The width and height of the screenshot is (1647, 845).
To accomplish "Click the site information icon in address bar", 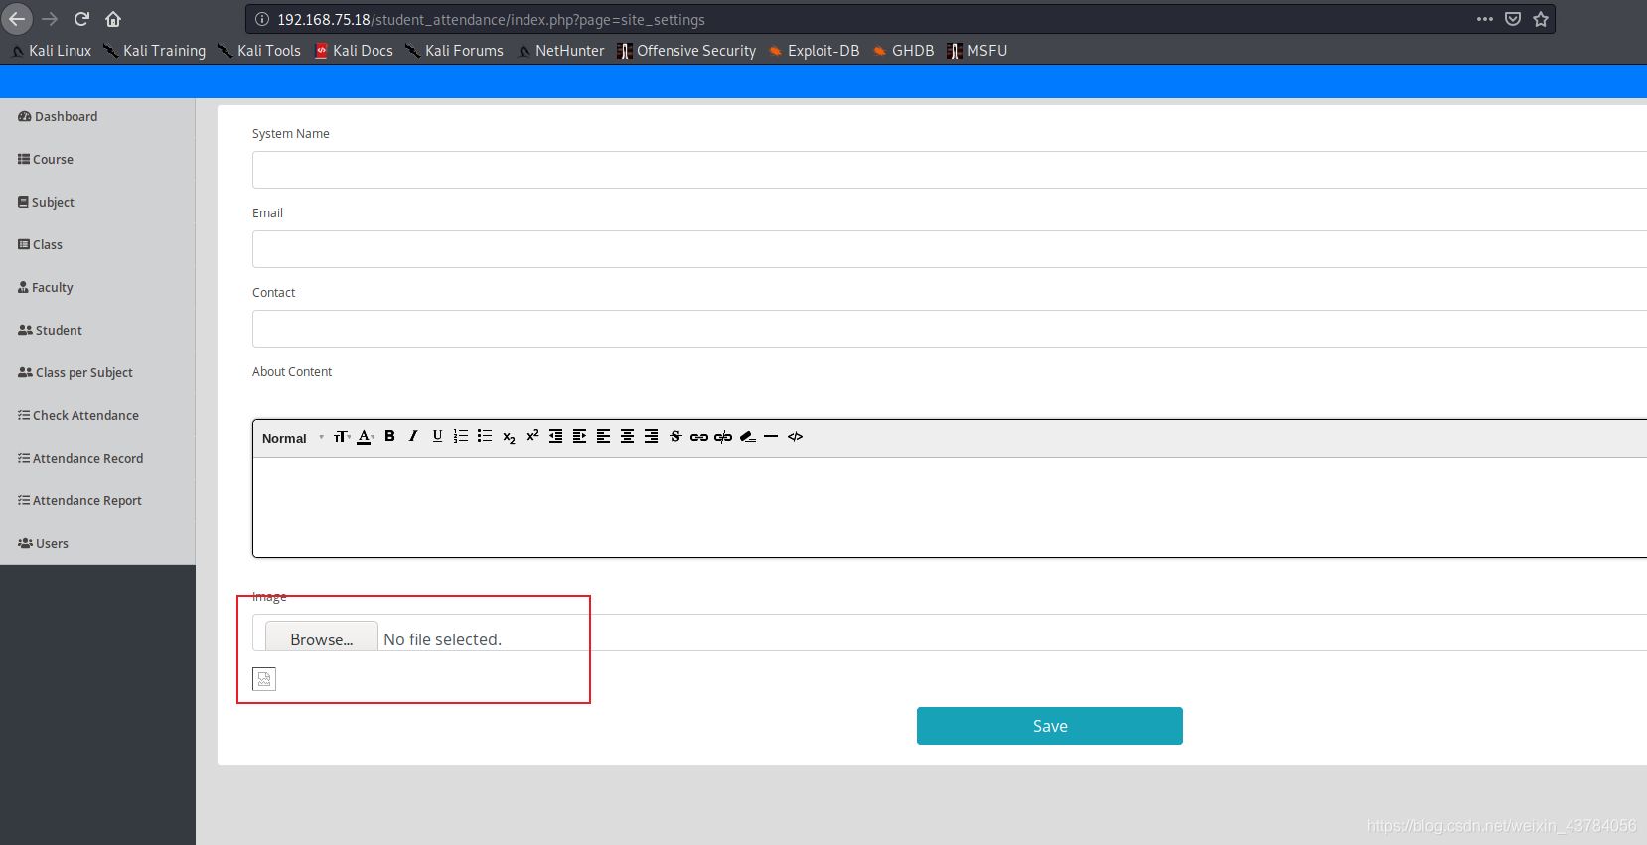I will tap(262, 19).
